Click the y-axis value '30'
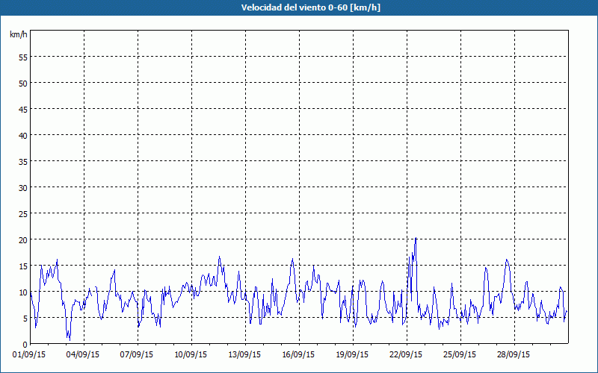Screen dimensions: 598x373 (23, 188)
